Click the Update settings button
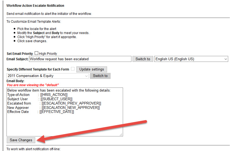This screenshot has width=242, height=151. (92, 69)
